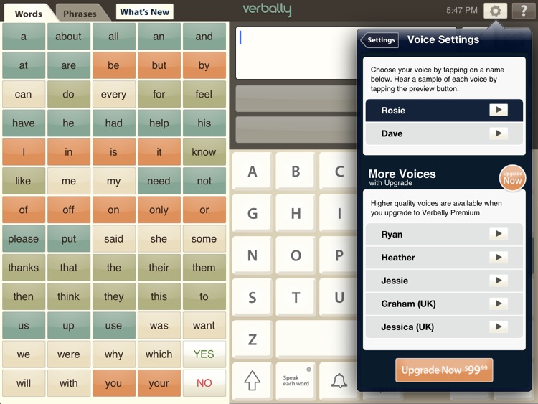Play the Dave voice preview

click(499, 133)
